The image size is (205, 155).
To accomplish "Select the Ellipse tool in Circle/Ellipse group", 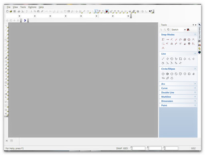I will tap(163, 78).
